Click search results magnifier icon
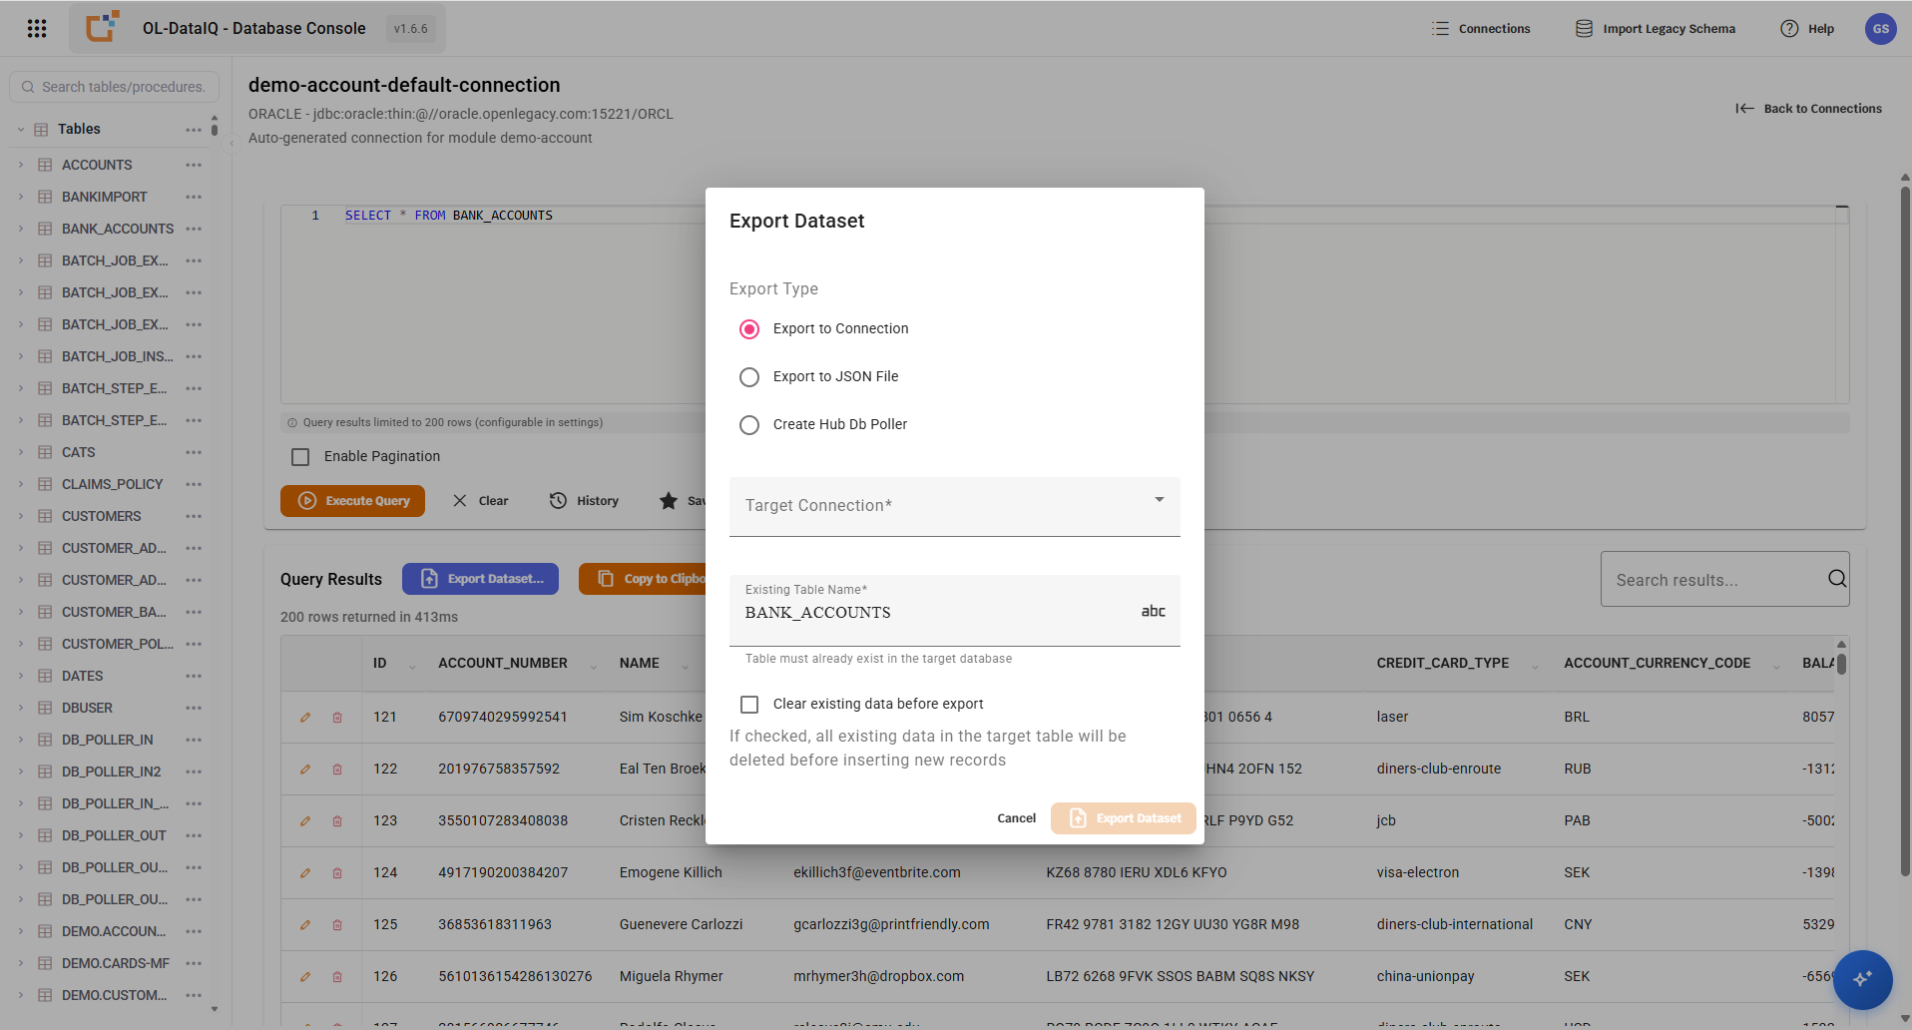 coord(1836,579)
